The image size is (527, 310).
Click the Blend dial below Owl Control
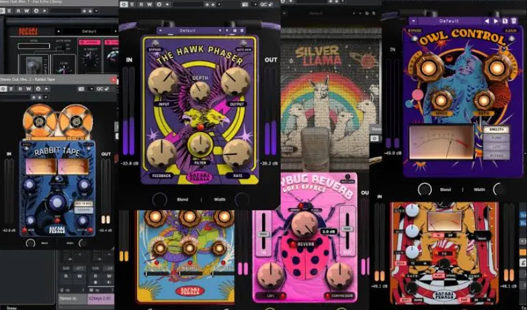pyautogui.click(x=425, y=189)
